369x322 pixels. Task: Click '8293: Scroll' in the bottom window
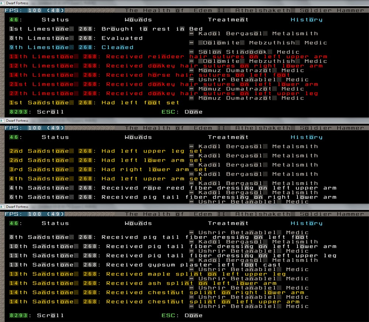(37, 316)
